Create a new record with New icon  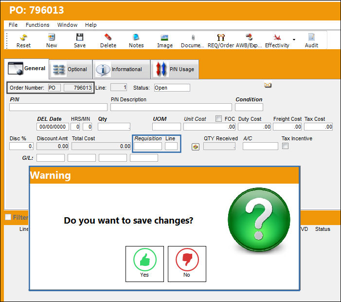[x=52, y=40]
